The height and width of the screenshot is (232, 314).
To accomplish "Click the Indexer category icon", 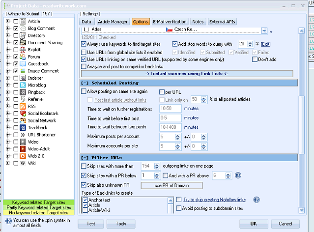I will tap(23, 78).
